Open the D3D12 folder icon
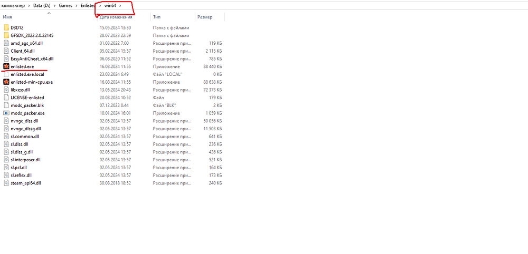528x254 pixels. point(6,27)
